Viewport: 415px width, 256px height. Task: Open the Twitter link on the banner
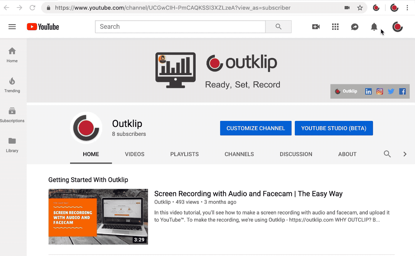[391, 92]
